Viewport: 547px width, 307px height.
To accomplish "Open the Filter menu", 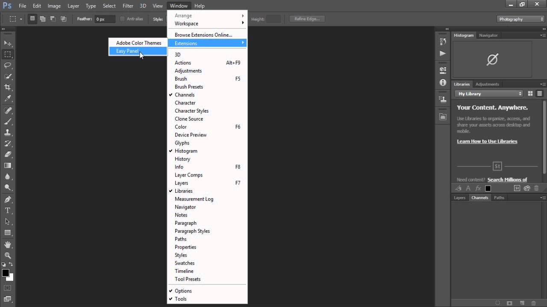I will 128,6.
